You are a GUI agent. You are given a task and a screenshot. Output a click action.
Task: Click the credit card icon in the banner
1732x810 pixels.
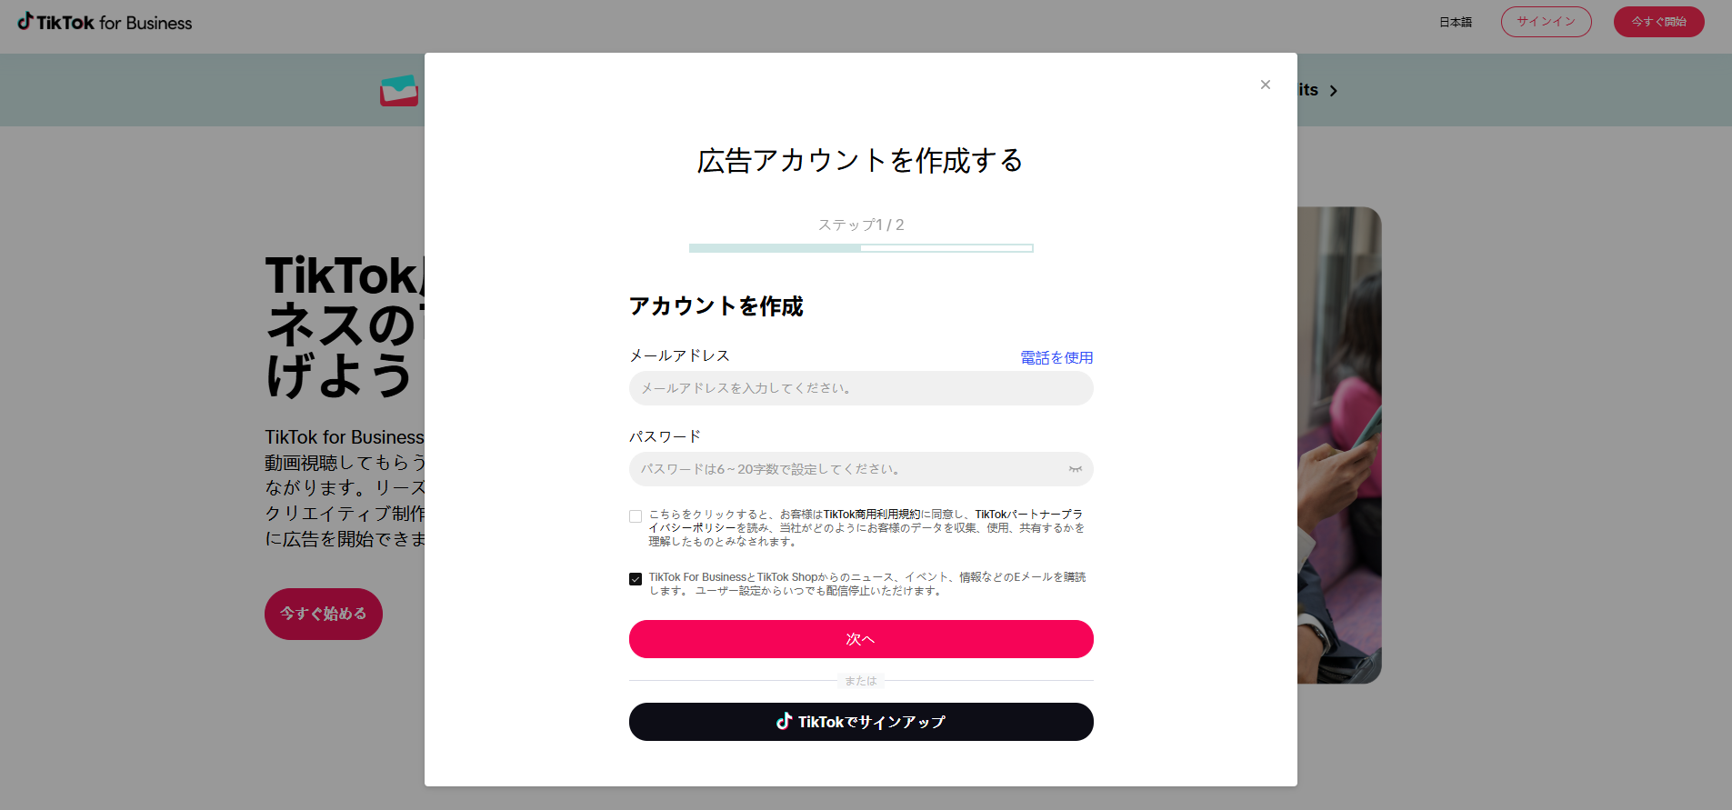(x=399, y=91)
